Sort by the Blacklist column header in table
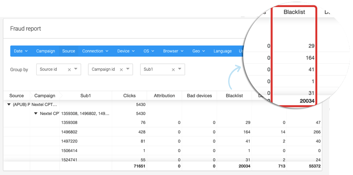This screenshot has height=175, width=353. (x=234, y=95)
